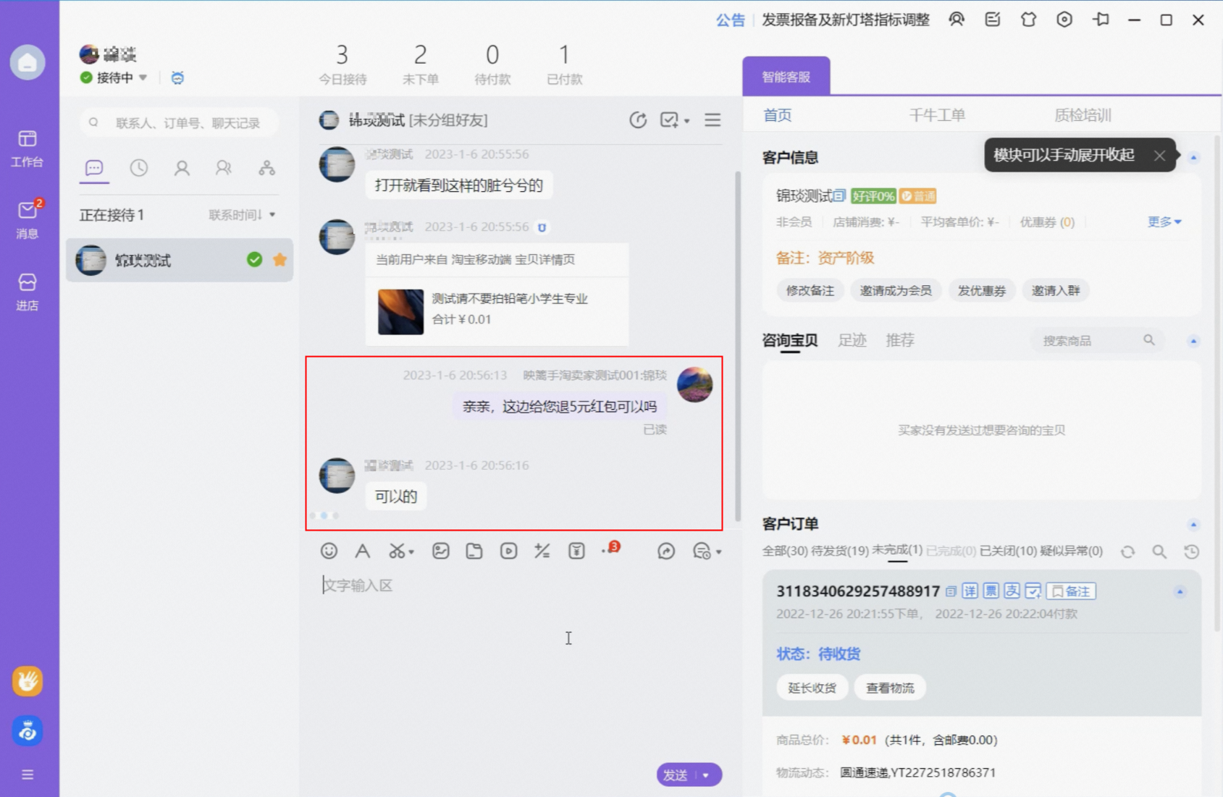Click the forward arrow bubble icon

pyautogui.click(x=666, y=551)
